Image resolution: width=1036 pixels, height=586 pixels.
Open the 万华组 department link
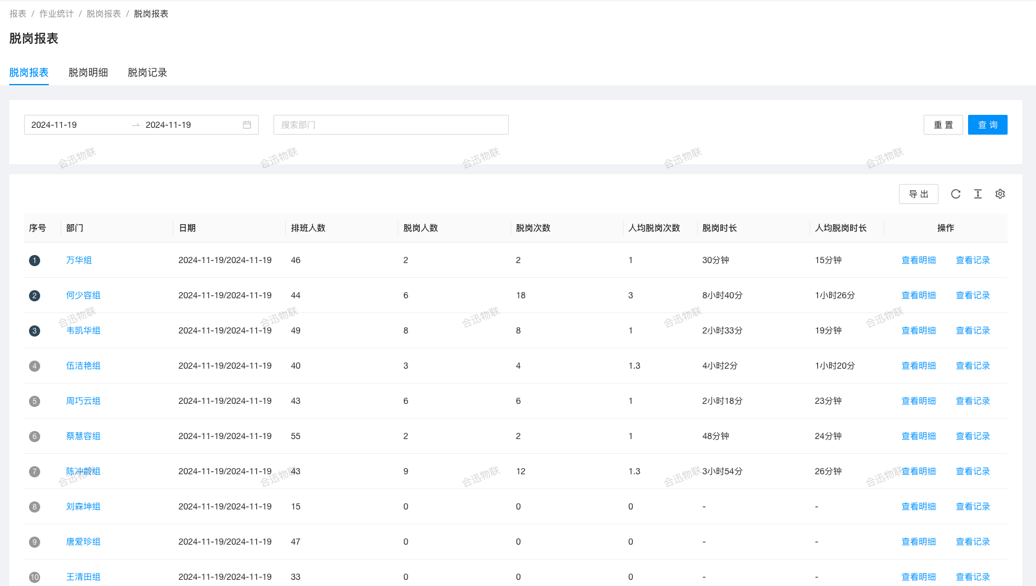click(79, 261)
